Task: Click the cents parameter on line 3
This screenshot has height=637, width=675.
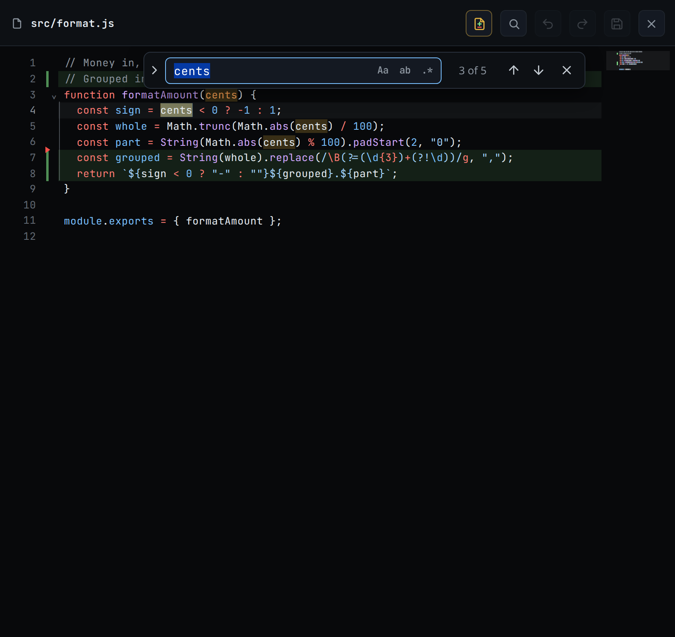Action: coord(221,95)
